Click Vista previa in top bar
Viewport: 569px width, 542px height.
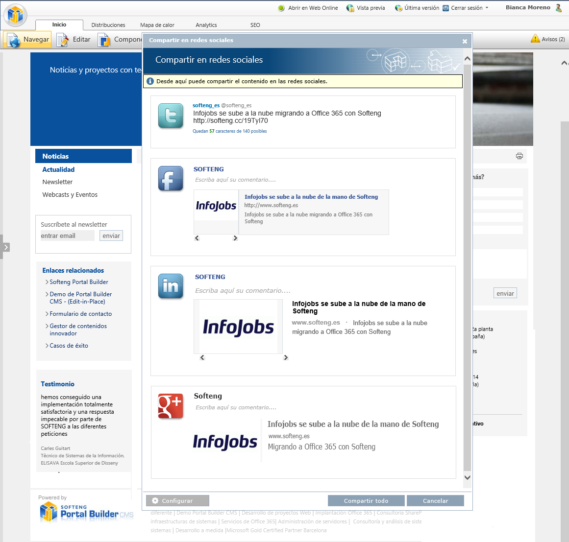pyautogui.click(x=366, y=8)
